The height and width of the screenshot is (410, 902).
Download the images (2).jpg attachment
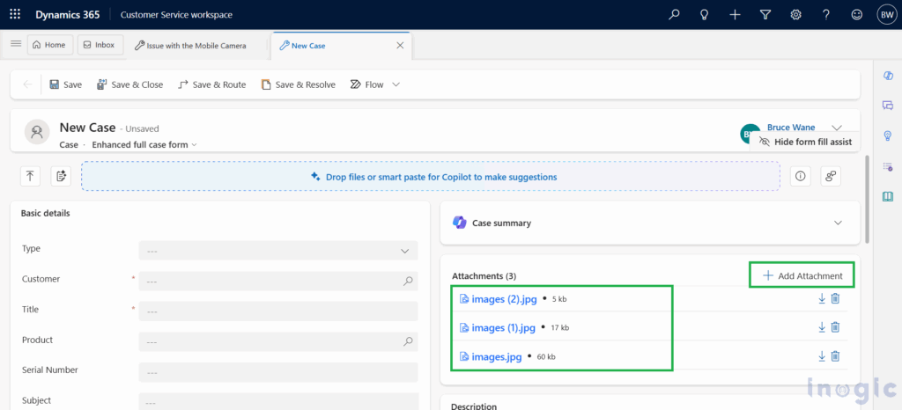(x=822, y=299)
